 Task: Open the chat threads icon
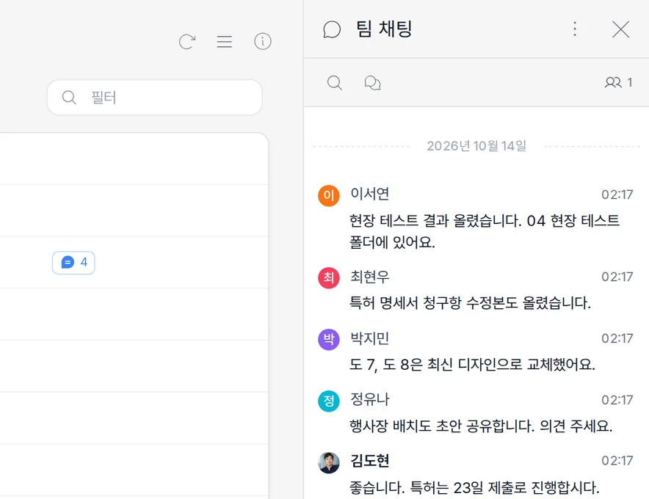(x=372, y=83)
